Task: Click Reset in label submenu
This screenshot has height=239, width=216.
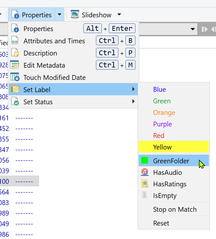Action: pyautogui.click(x=174, y=223)
